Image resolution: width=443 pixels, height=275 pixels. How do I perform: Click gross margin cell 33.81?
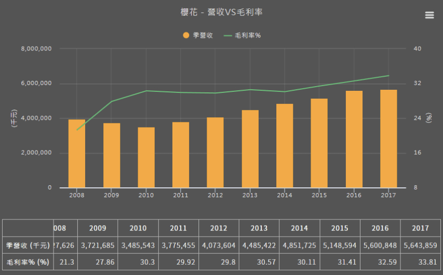pos(420,262)
